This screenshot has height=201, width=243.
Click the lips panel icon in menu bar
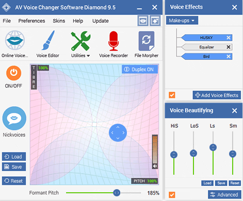point(143,21)
